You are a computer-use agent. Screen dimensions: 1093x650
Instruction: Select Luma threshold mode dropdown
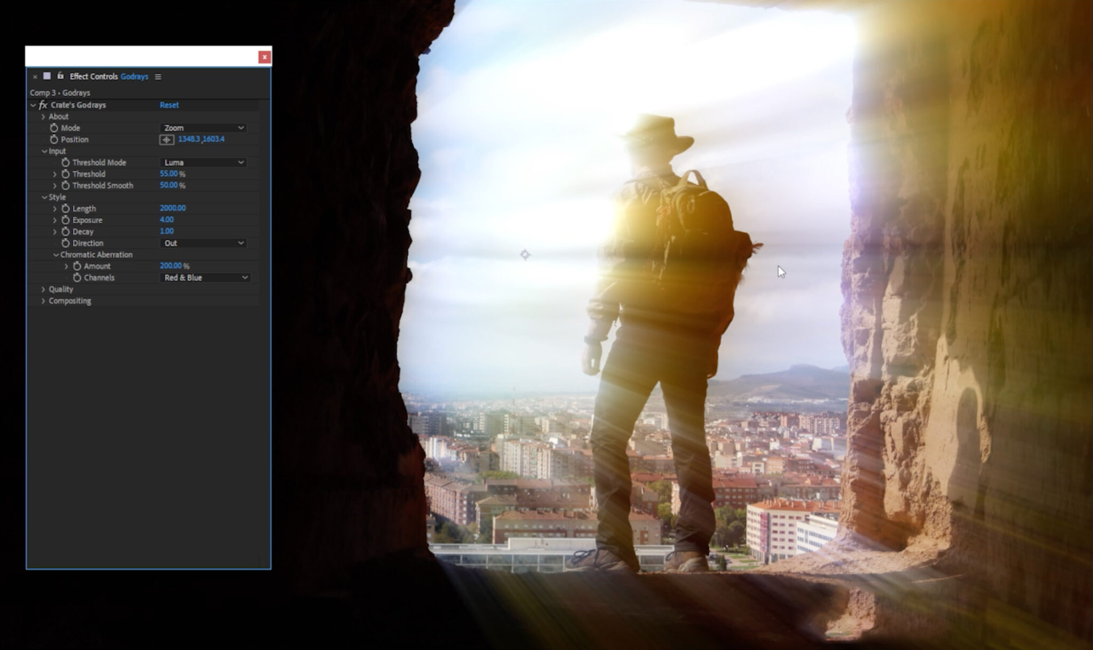click(x=203, y=162)
